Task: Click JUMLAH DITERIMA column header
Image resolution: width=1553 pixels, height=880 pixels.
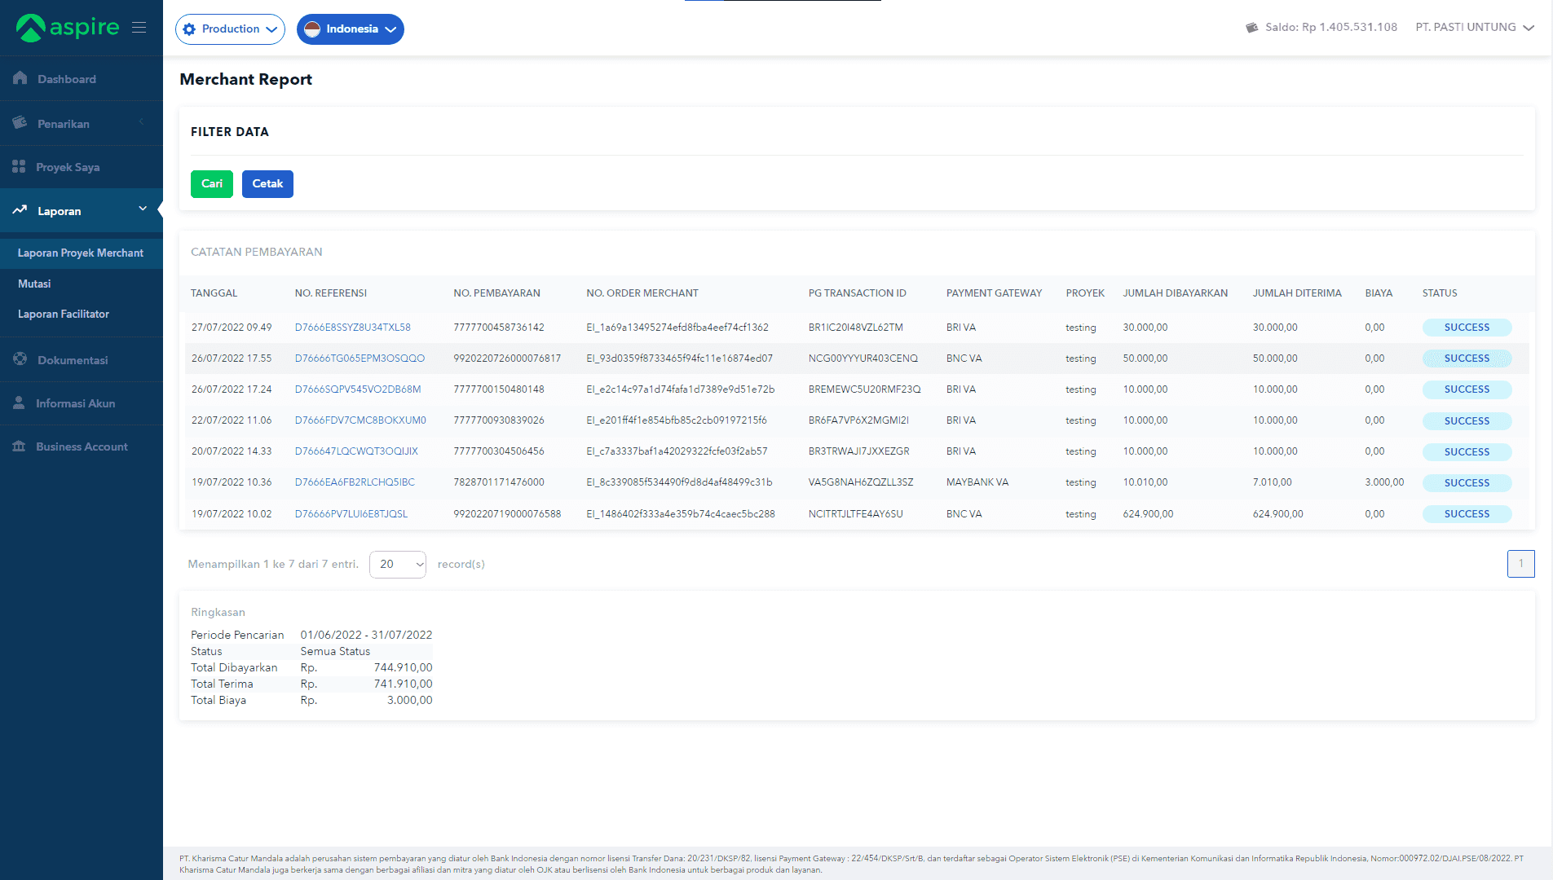Action: tap(1297, 293)
